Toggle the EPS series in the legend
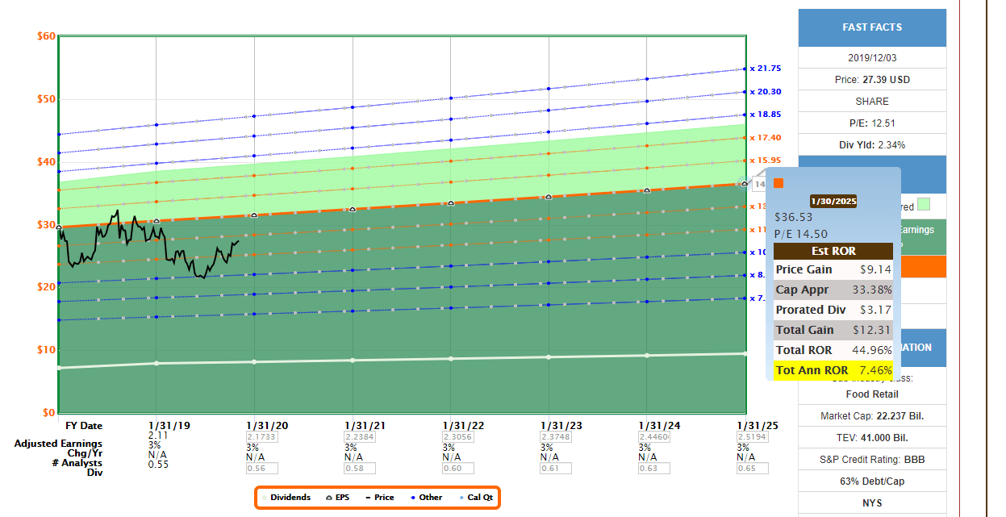The image size is (1006, 517). click(338, 498)
